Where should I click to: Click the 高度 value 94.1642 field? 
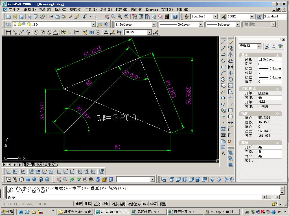coord(270,131)
